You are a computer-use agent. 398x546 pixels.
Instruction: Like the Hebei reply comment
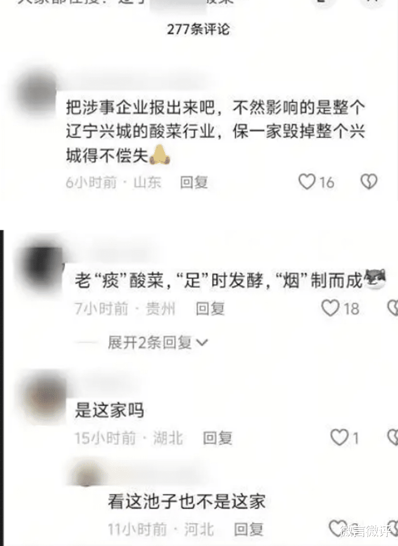[337, 529]
